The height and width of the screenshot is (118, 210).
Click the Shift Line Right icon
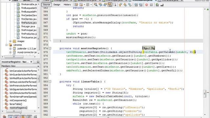141,5
